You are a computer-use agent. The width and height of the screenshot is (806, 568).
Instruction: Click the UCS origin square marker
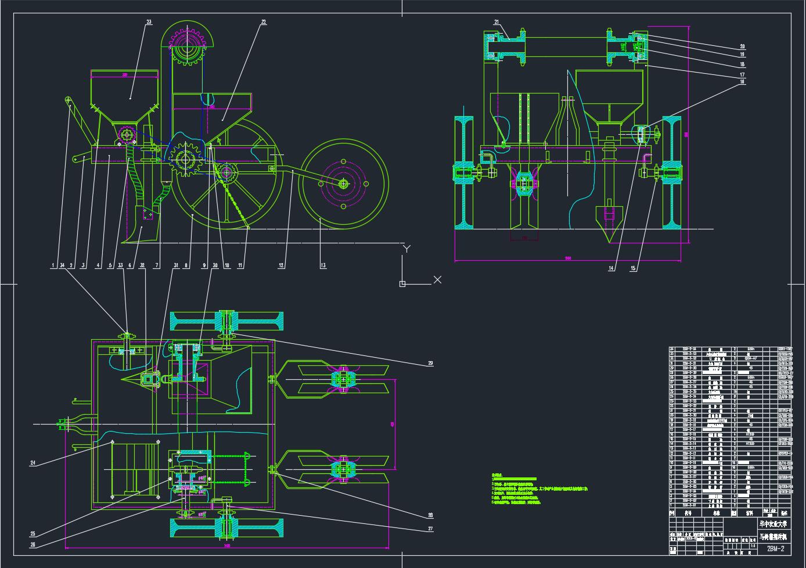tap(402, 283)
